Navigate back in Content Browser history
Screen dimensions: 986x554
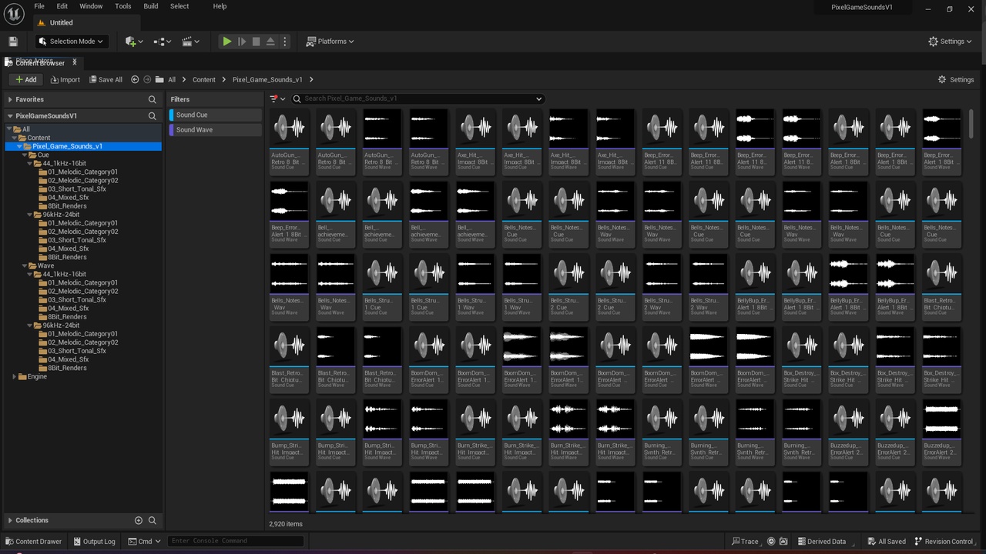click(x=135, y=79)
